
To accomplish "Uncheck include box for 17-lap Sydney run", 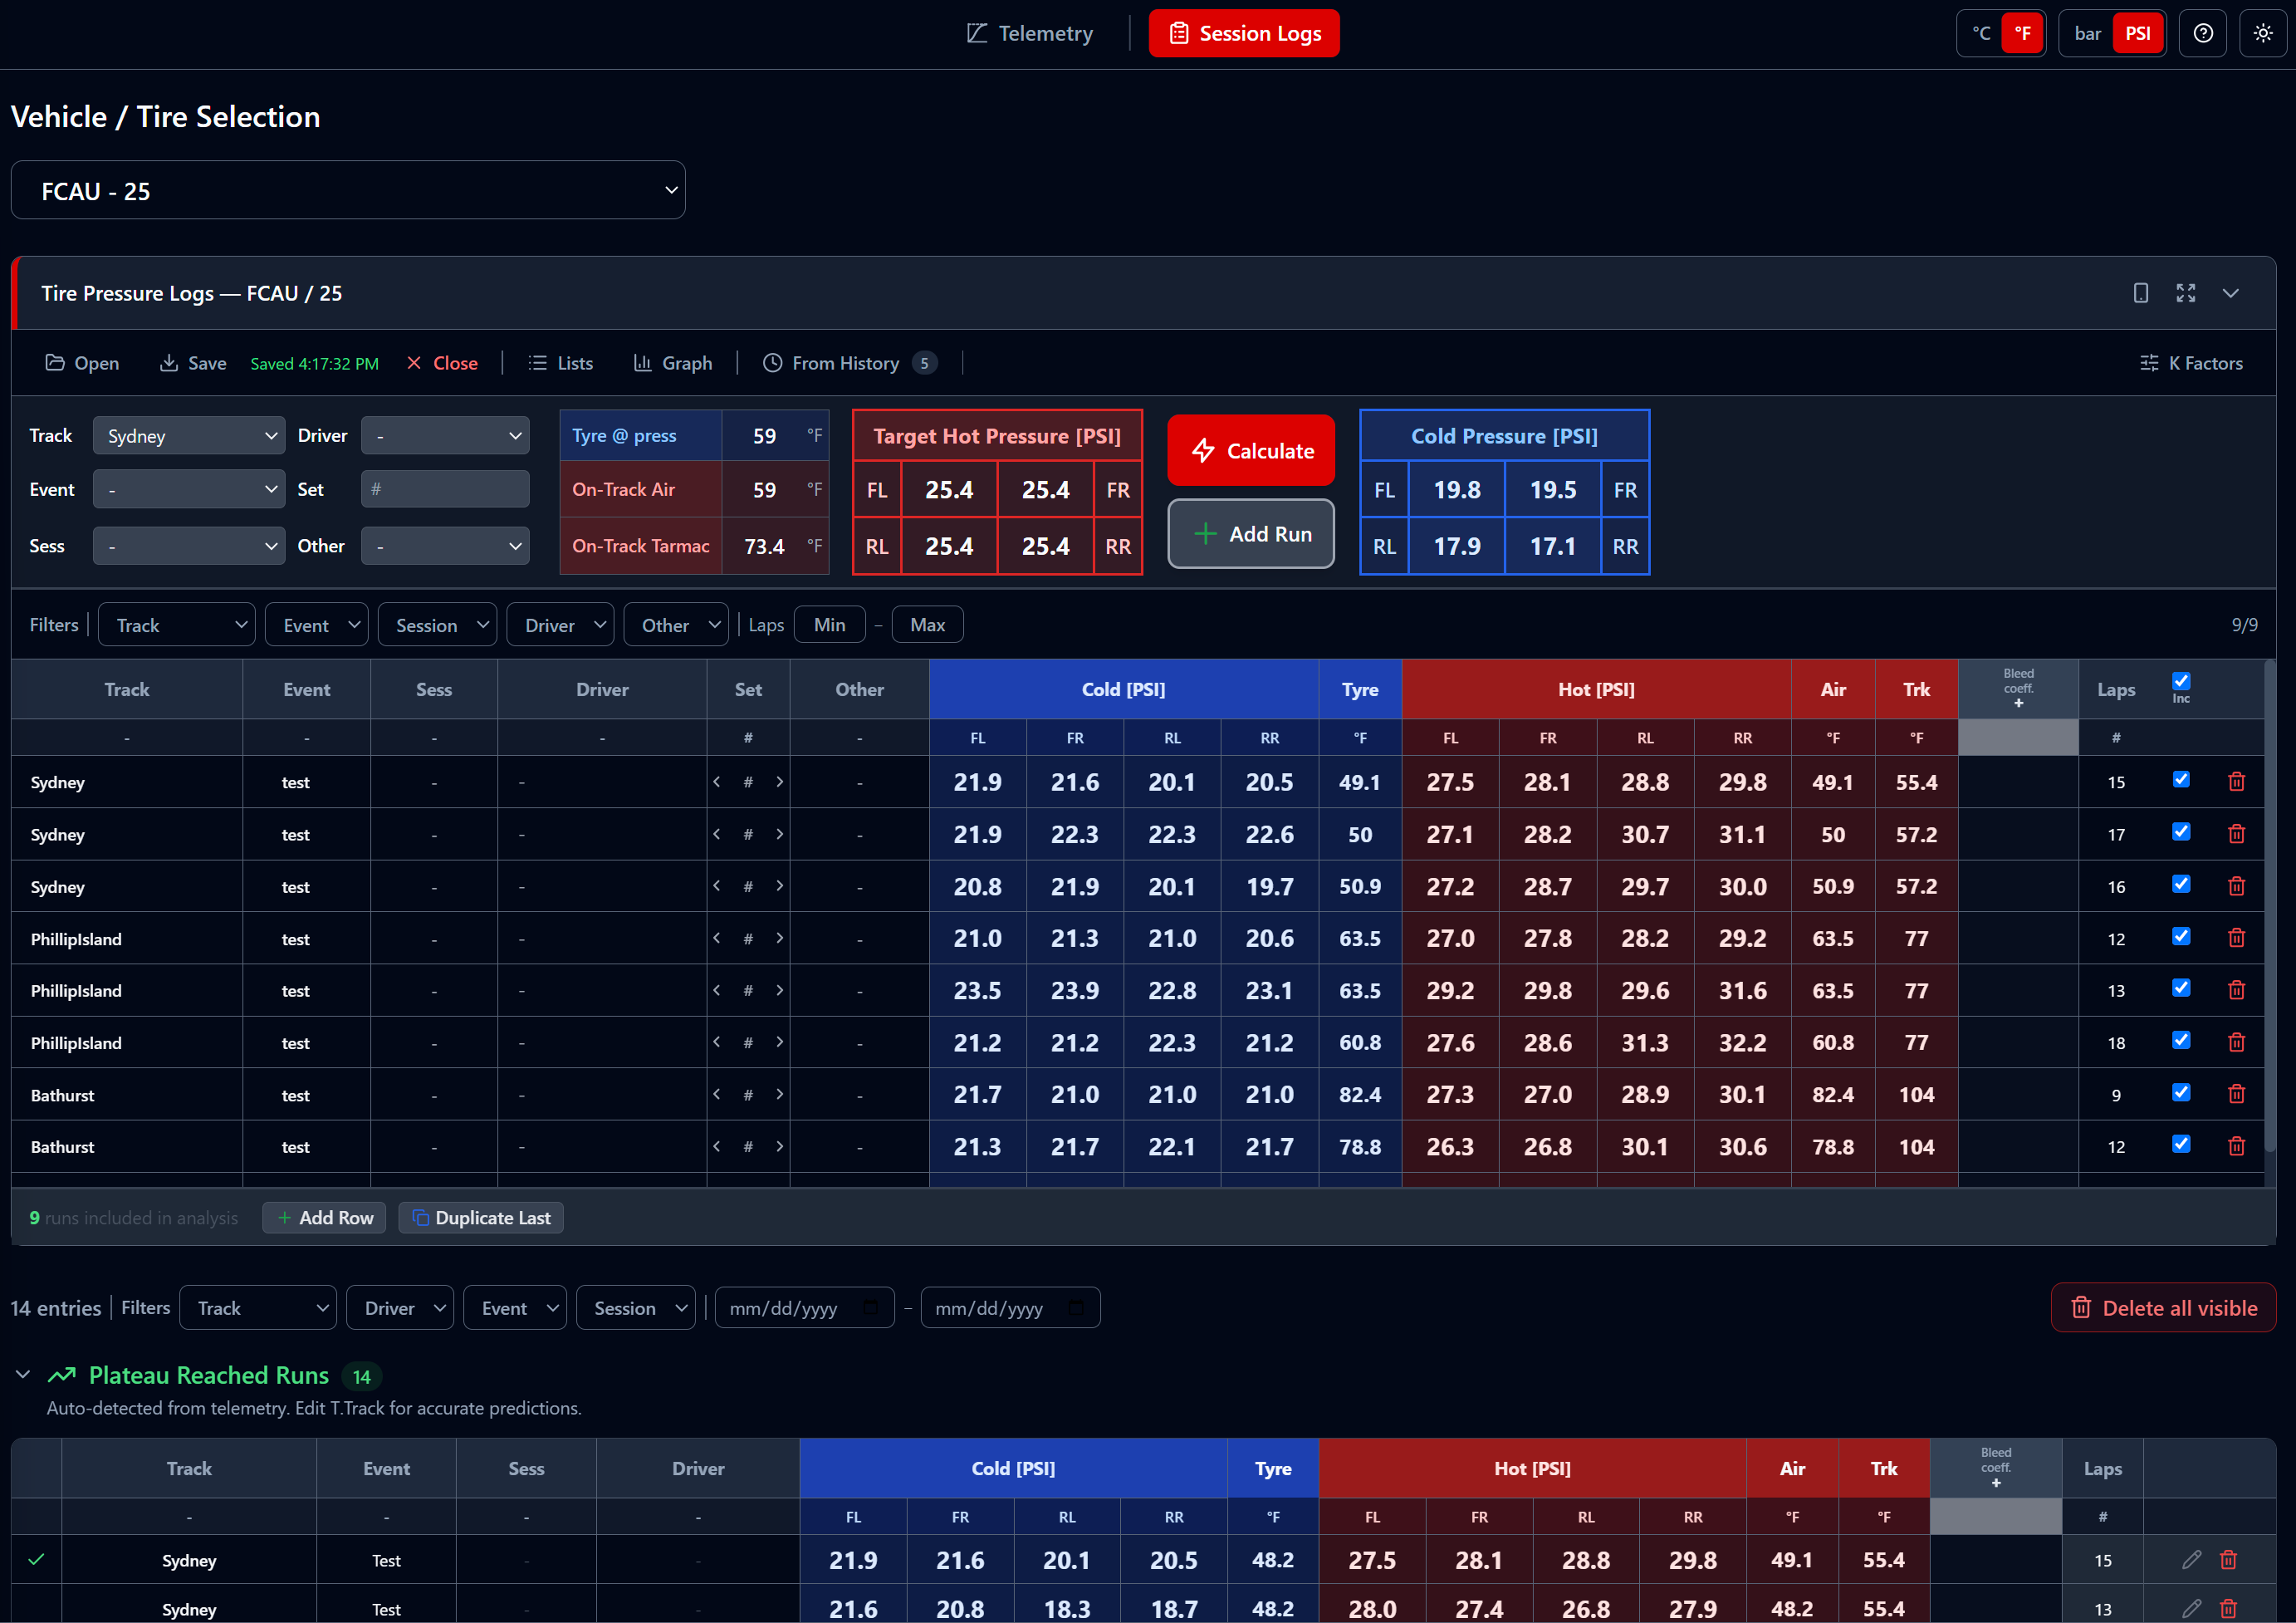I will point(2181,832).
